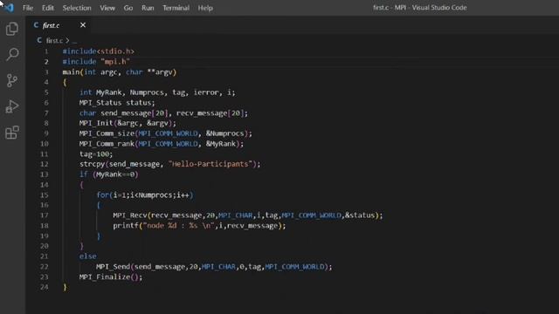The image size is (559, 314).
Task: Click line number 12 in the gutter
Action: tap(45, 164)
